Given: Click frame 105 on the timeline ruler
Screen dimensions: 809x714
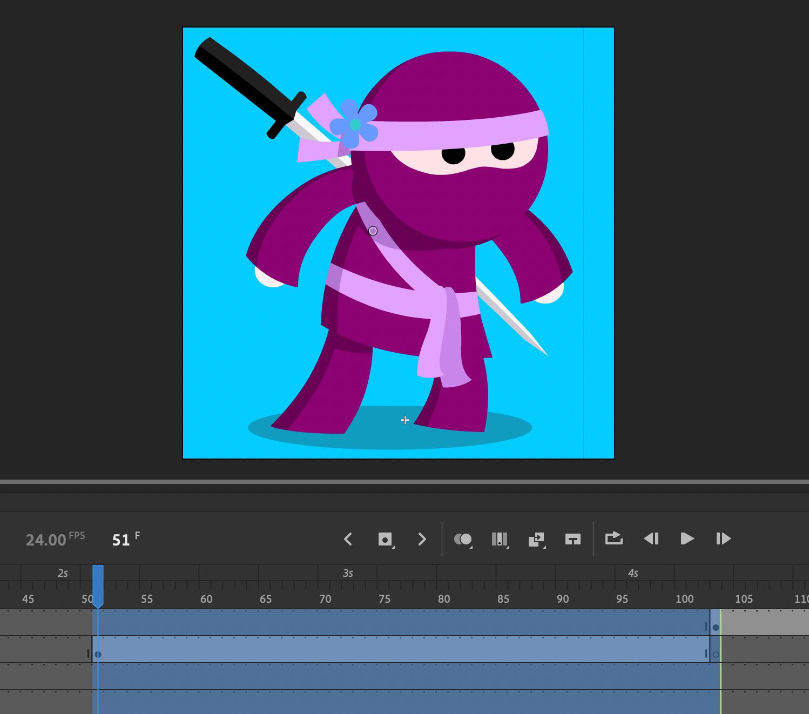Looking at the screenshot, I should tap(744, 599).
